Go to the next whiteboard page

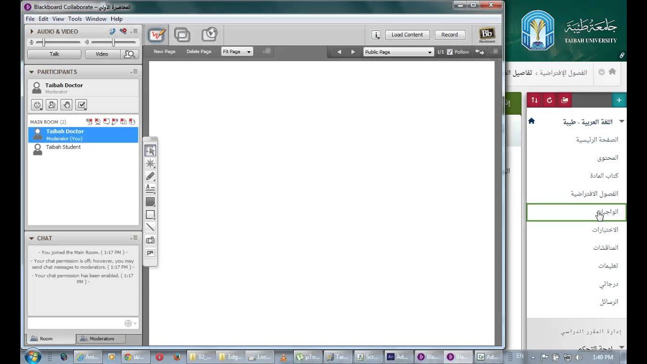(x=353, y=52)
